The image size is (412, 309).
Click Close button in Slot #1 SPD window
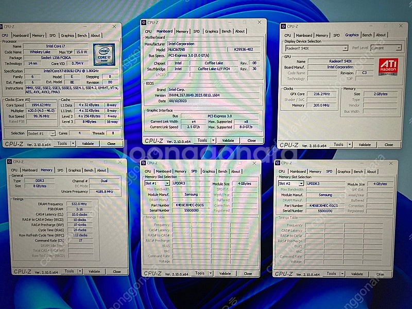point(248,273)
